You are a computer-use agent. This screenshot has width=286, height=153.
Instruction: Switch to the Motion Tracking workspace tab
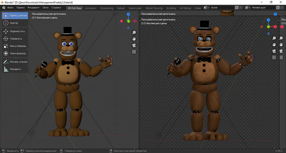pyautogui.click(x=154, y=8)
